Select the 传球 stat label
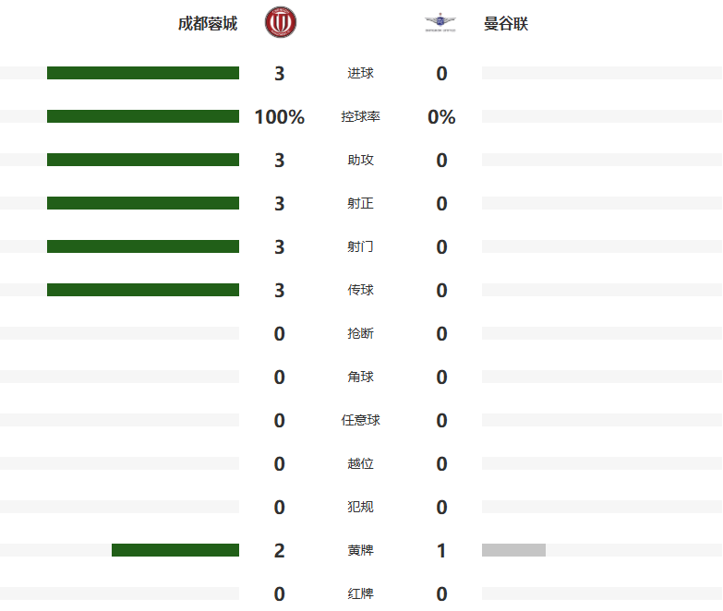The height and width of the screenshot is (611, 723). coord(361,290)
